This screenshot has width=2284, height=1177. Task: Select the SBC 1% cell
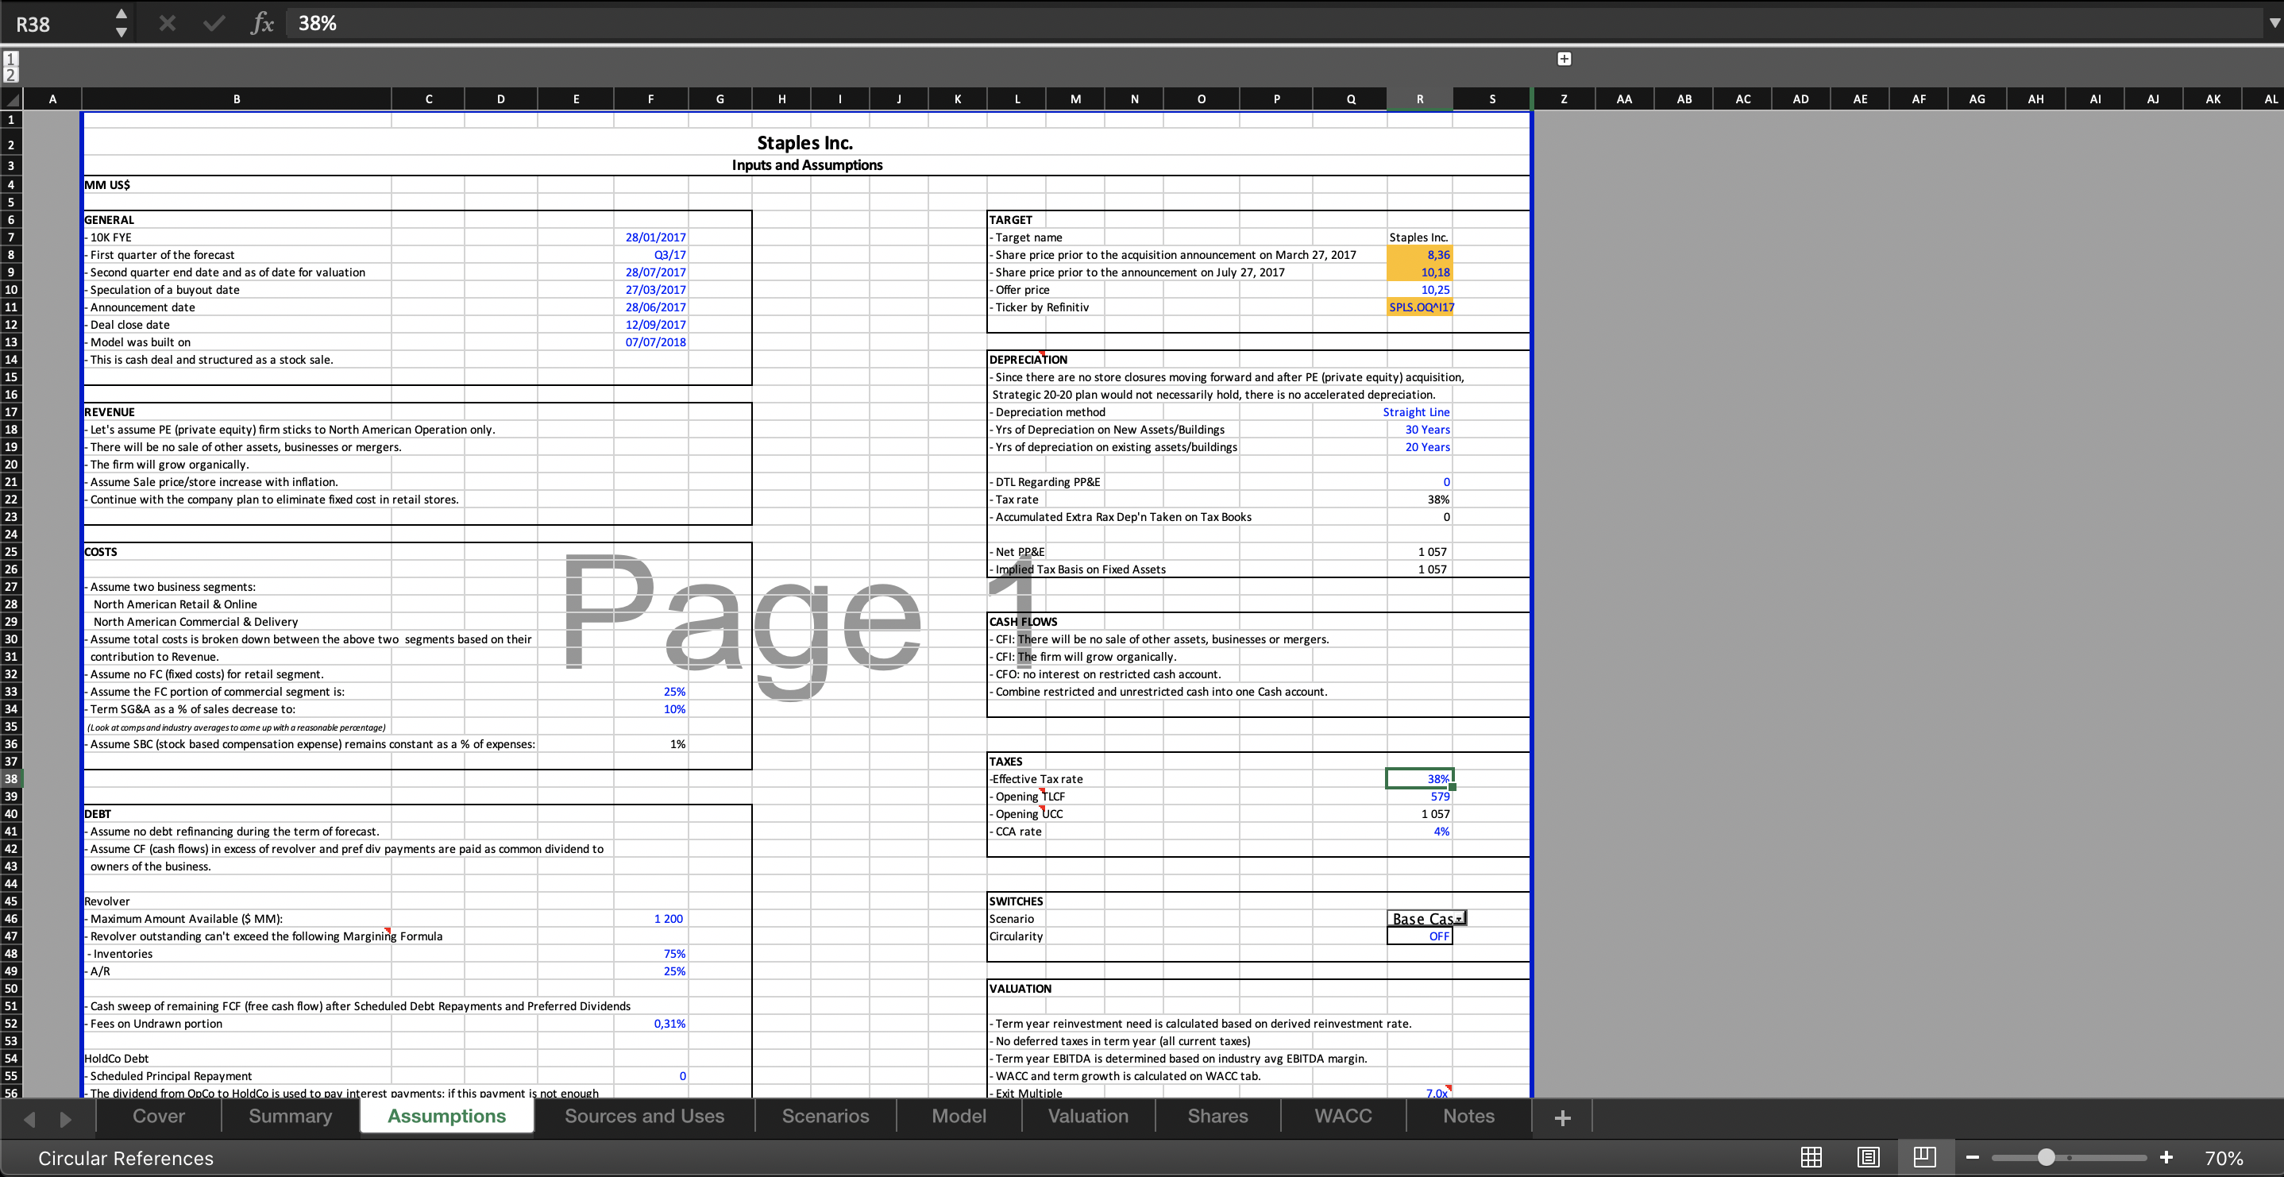tap(650, 743)
